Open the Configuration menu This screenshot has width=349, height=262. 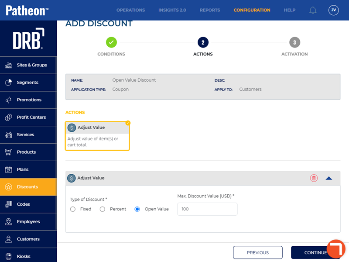[x=252, y=10]
